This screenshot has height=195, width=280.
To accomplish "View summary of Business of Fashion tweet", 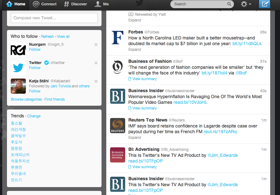I will pyautogui.click(x=144, y=79).
